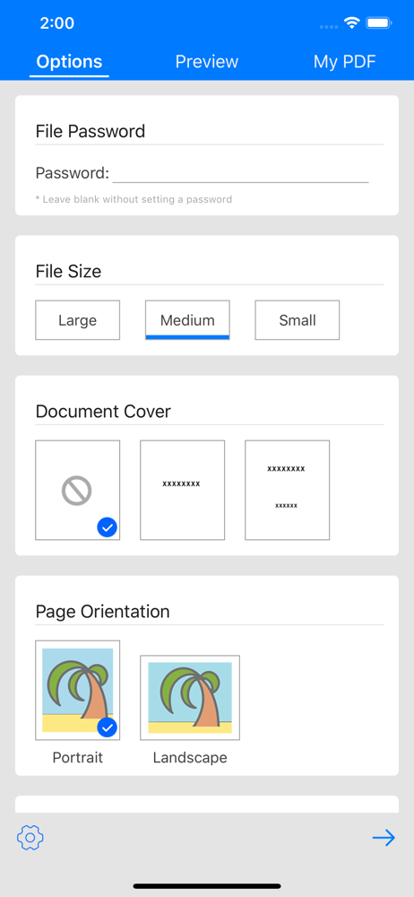Viewport: 414px width, 897px height.
Task: Tap the blue checkmark on Portrait thumbnail
Action: [107, 728]
